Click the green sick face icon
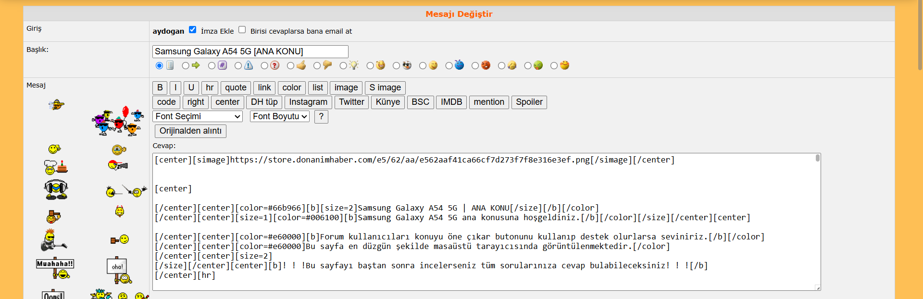The height and width of the screenshot is (299, 923). (x=538, y=65)
